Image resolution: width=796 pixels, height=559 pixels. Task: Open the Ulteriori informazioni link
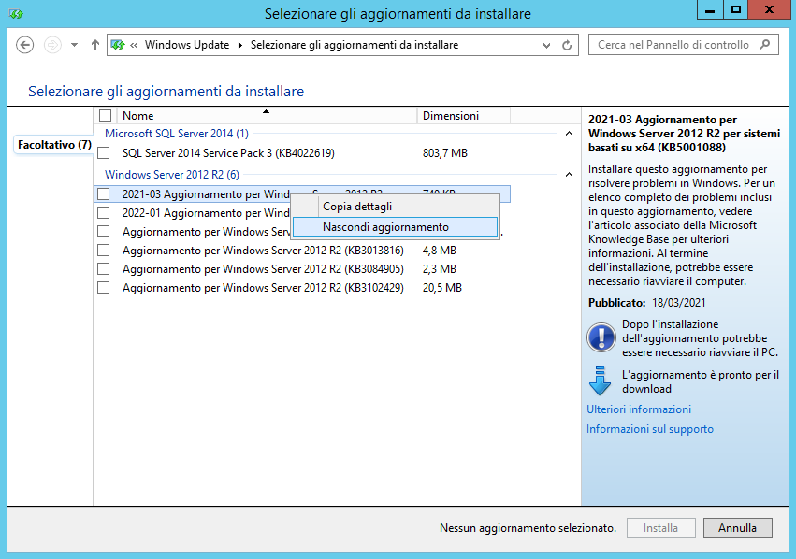639,409
